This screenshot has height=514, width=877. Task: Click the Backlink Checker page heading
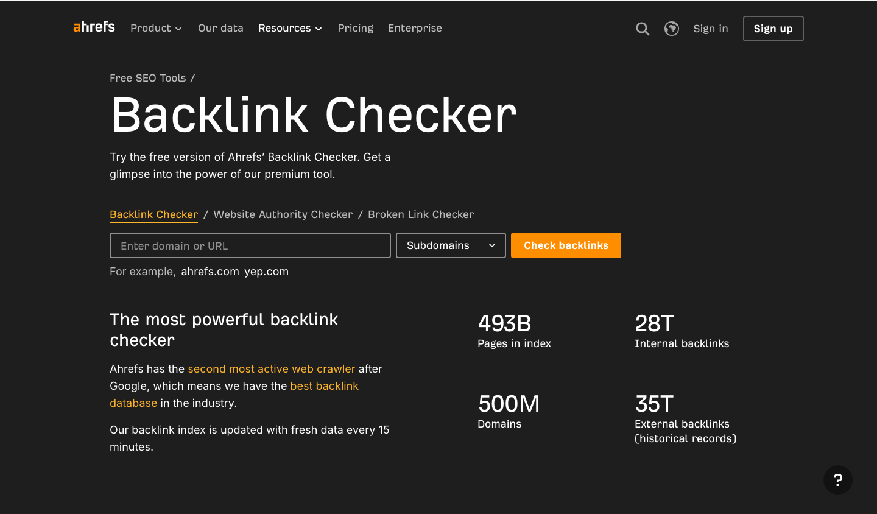(x=314, y=115)
